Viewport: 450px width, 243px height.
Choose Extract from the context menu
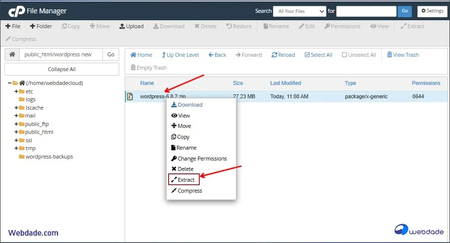185,180
